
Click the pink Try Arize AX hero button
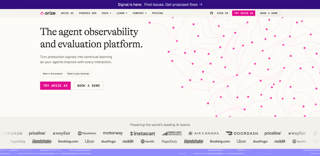[x=55, y=86]
